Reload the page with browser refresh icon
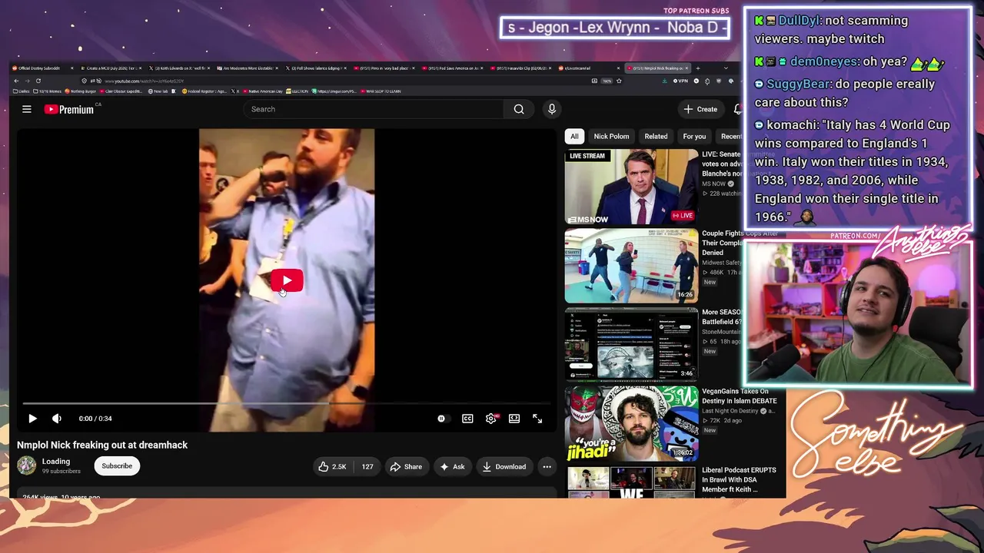The height and width of the screenshot is (553, 984). [38, 81]
